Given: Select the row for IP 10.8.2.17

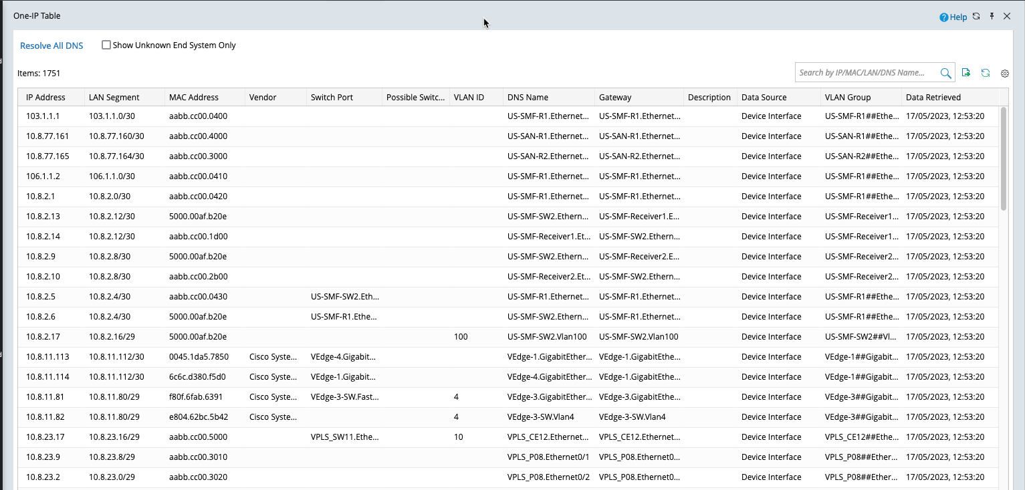Looking at the screenshot, I should (x=267, y=336).
